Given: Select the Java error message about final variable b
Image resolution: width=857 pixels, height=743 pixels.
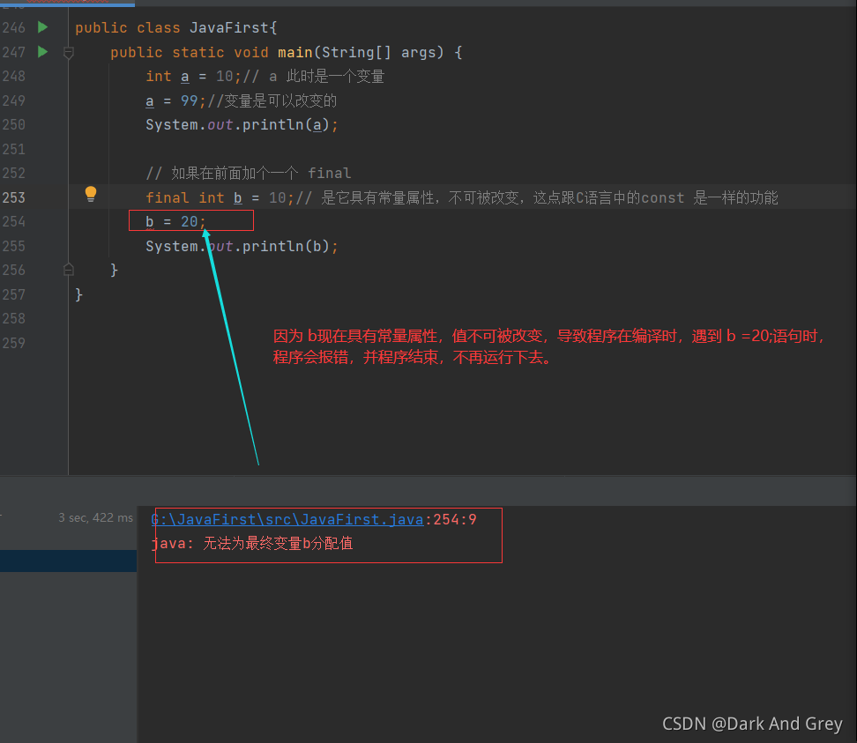Looking at the screenshot, I should point(252,544).
